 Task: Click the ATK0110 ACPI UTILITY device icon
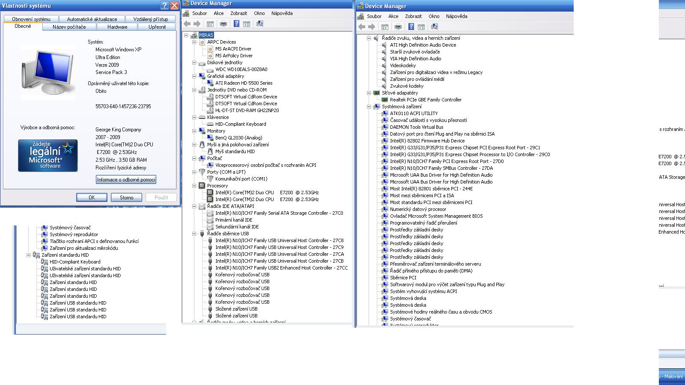[x=385, y=113]
